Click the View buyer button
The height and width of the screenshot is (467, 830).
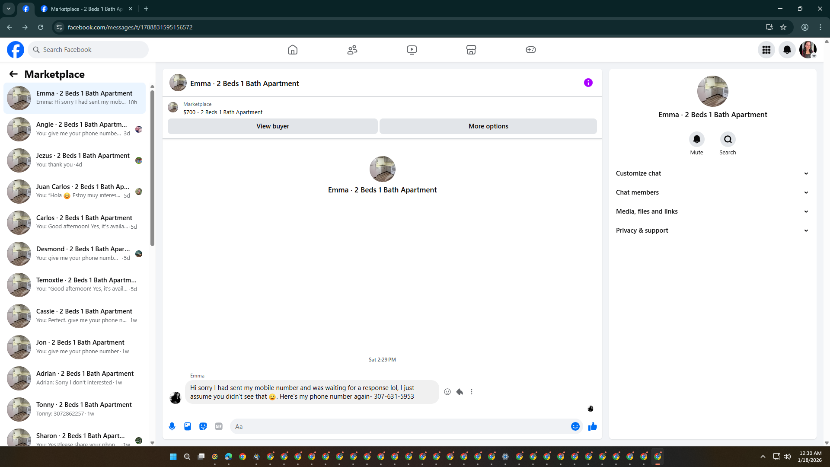click(x=272, y=126)
